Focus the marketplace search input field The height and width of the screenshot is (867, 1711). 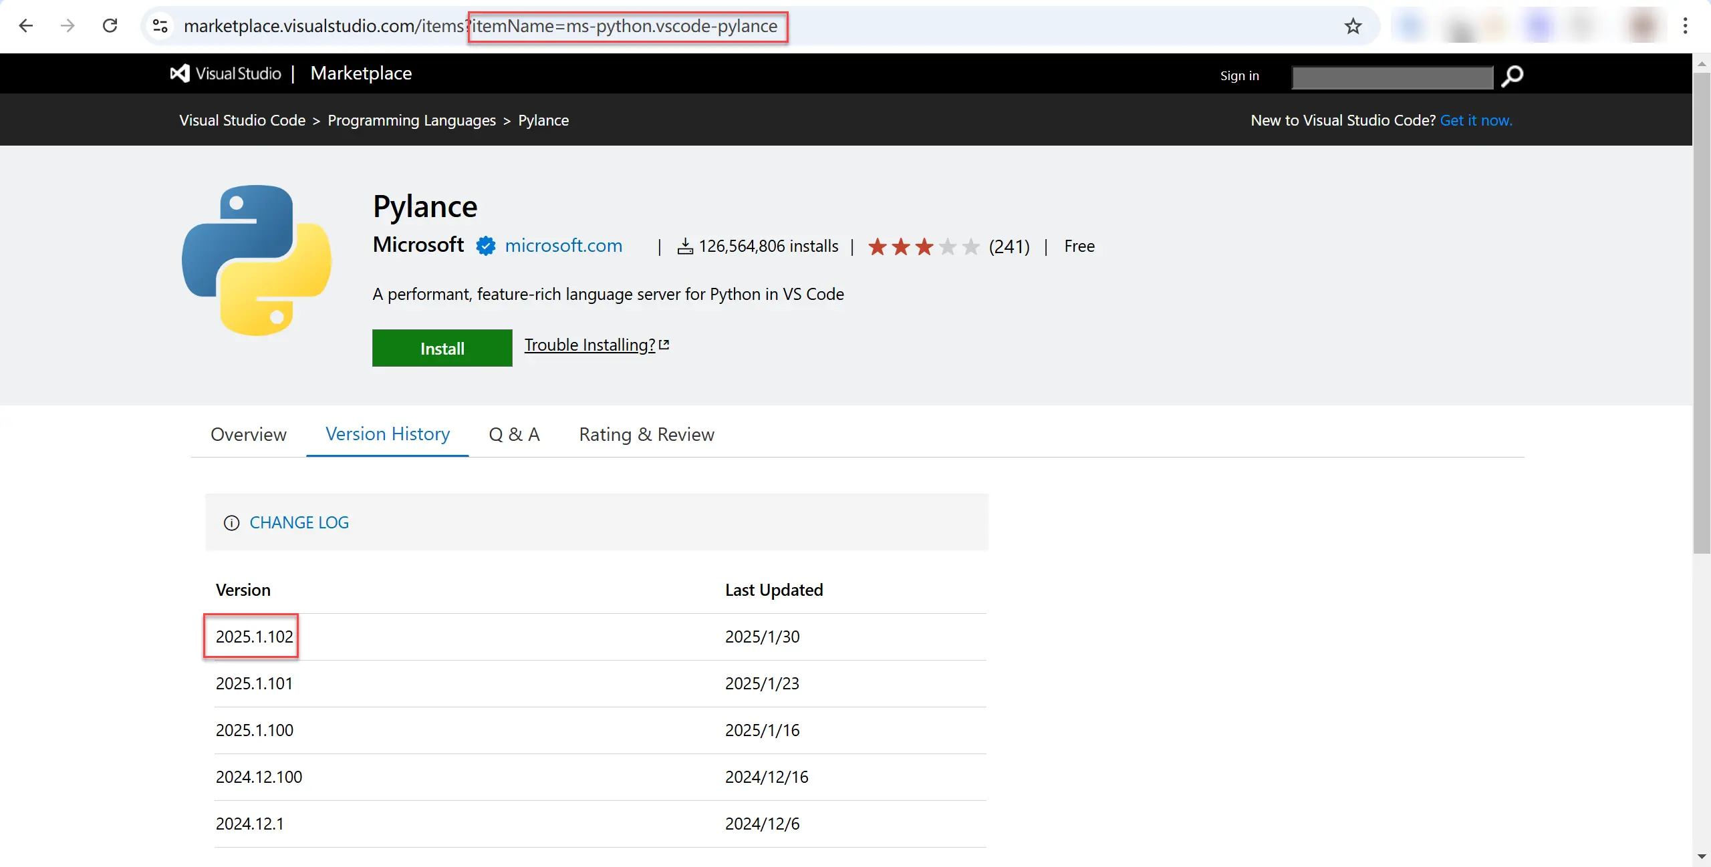click(1392, 77)
